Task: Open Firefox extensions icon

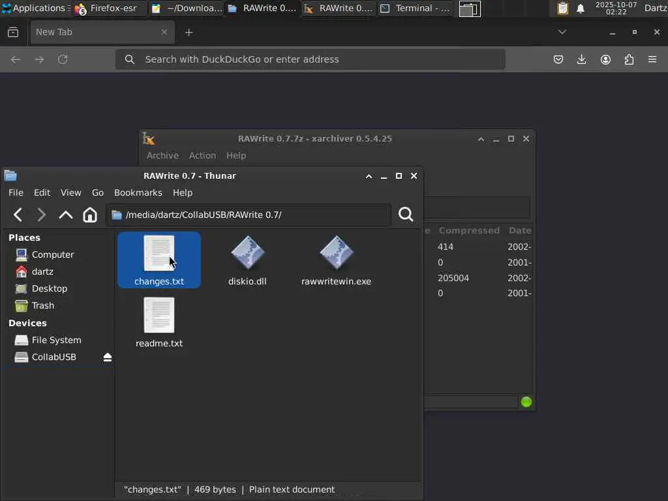Action: click(x=629, y=59)
